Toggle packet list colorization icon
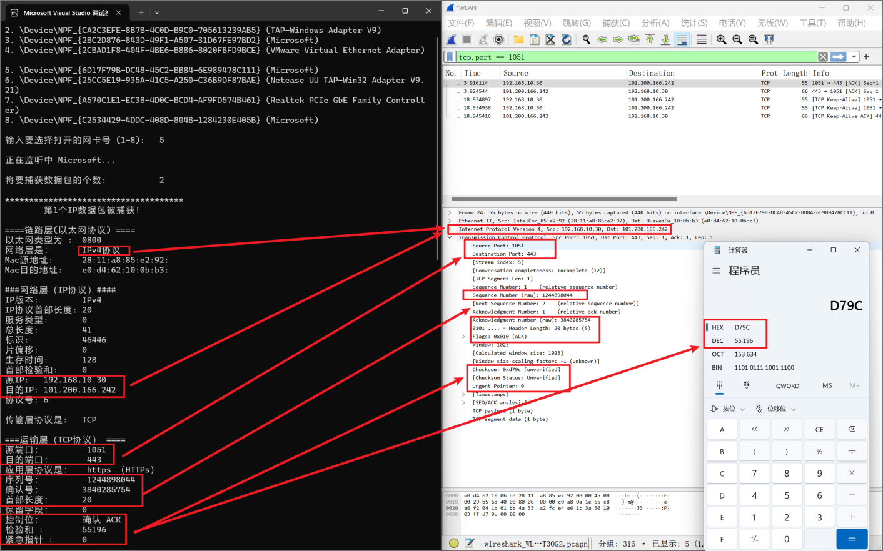This screenshot has height=551, width=883. click(702, 39)
